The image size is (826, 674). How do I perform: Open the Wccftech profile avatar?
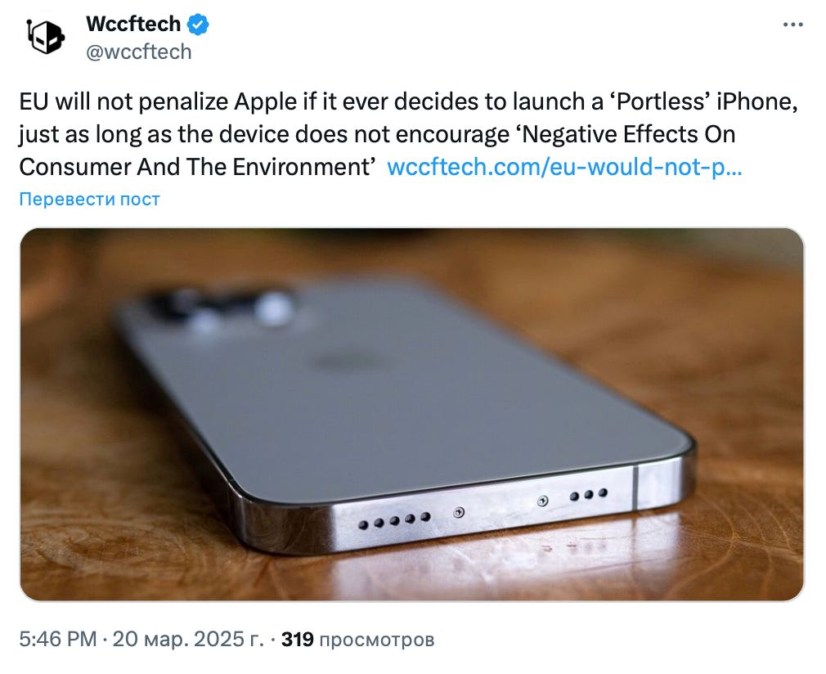tap(46, 37)
